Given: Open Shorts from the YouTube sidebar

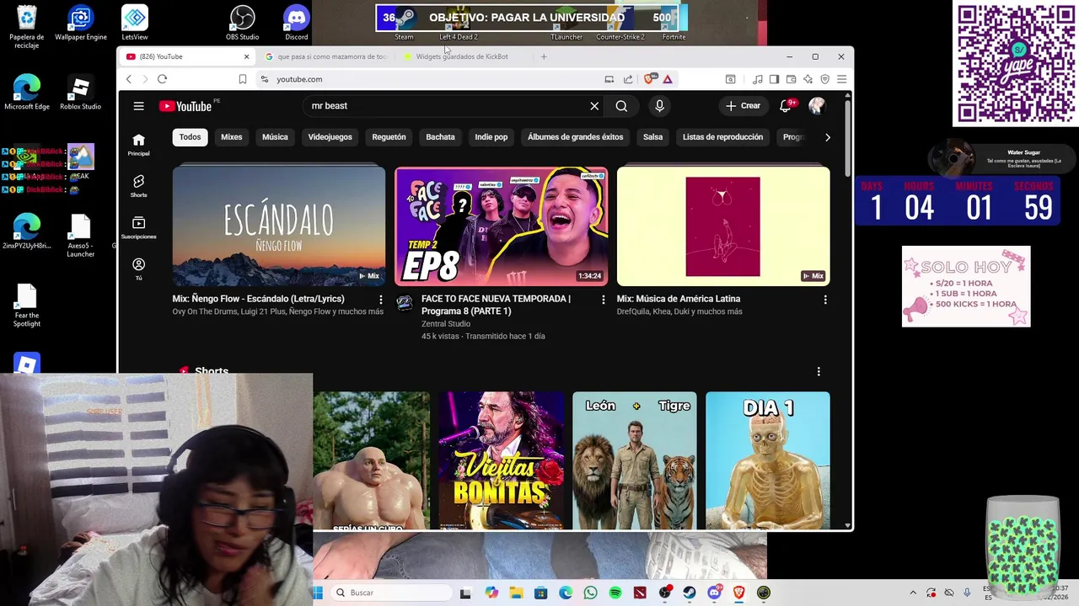Looking at the screenshot, I should [138, 186].
